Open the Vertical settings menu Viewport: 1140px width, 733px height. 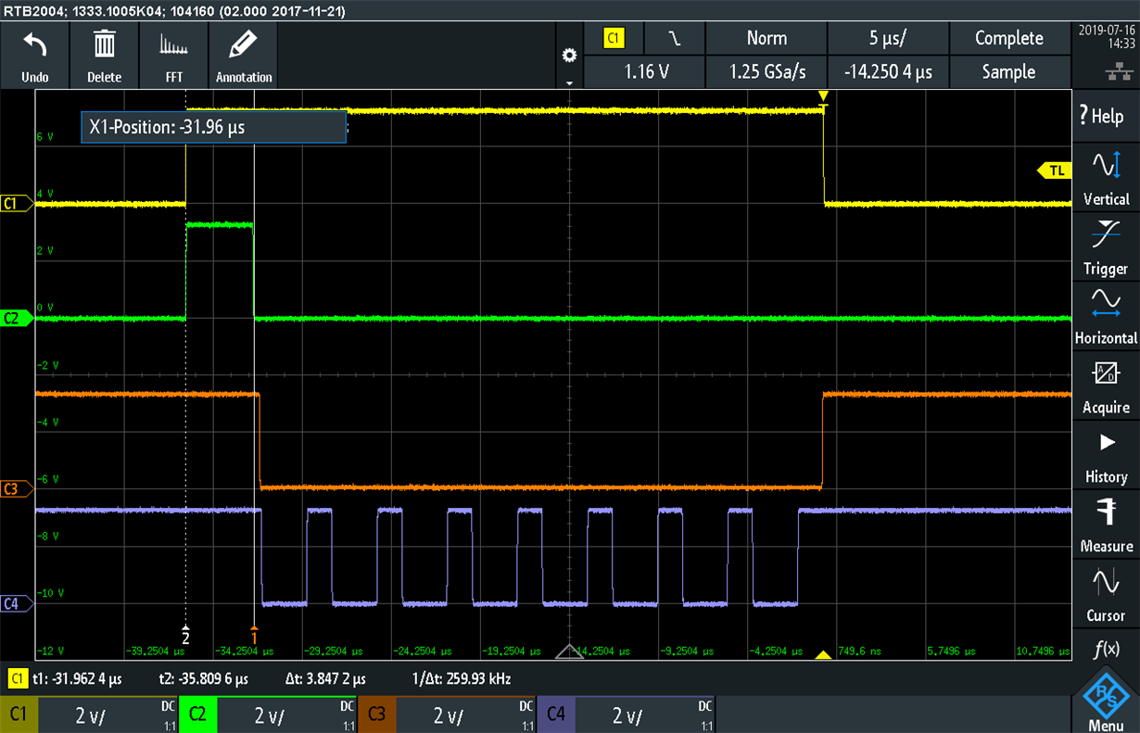pyautogui.click(x=1107, y=179)
